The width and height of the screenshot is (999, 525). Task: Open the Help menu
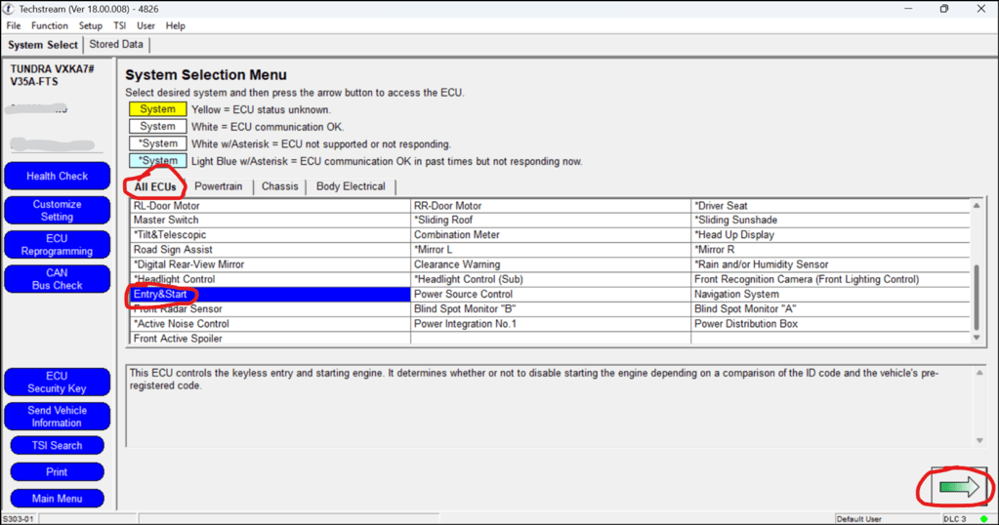[175, 26]
